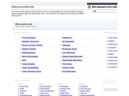The width and height of the screenshot is (129, 96).
Task: Open the Foreclosures link
Action: click(64, 86)
